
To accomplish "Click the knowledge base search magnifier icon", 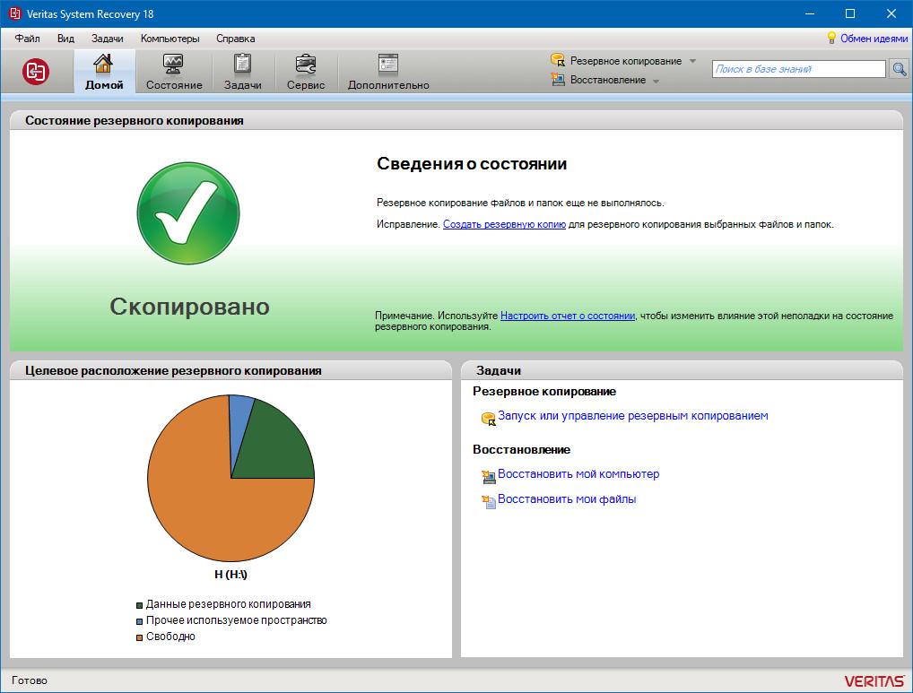I will [x=899, y=69].
